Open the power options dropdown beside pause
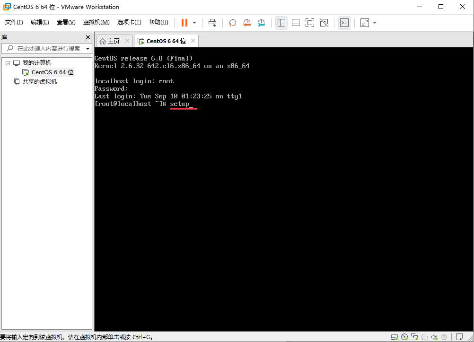The image size is (474, 342). pos(194,23)
